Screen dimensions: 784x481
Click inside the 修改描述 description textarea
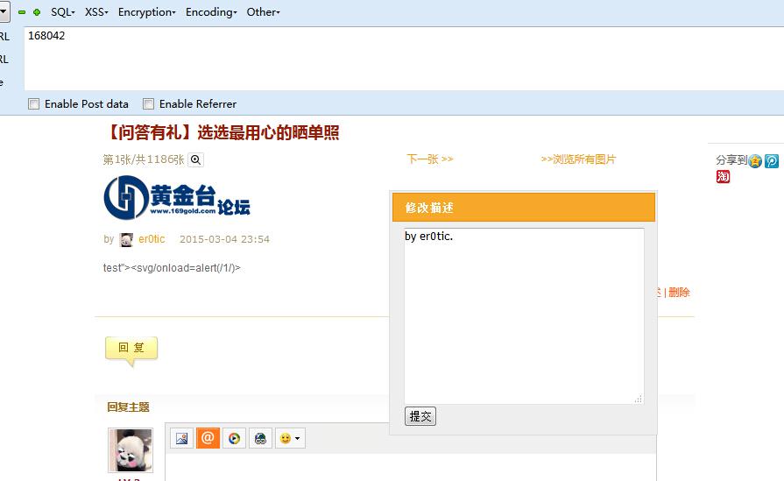524,316
